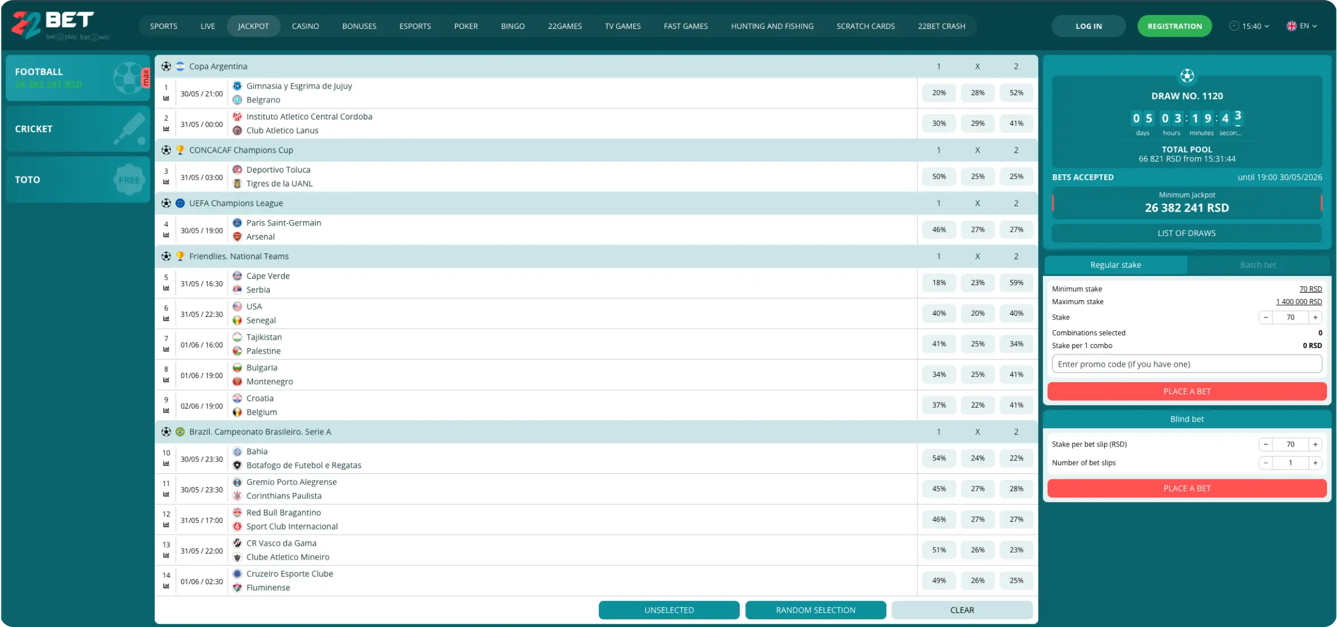This screenshot has height=627, width=1337.
Task: Open statistics icon for match 14 Cruzeiro
Action: point(166,586)
